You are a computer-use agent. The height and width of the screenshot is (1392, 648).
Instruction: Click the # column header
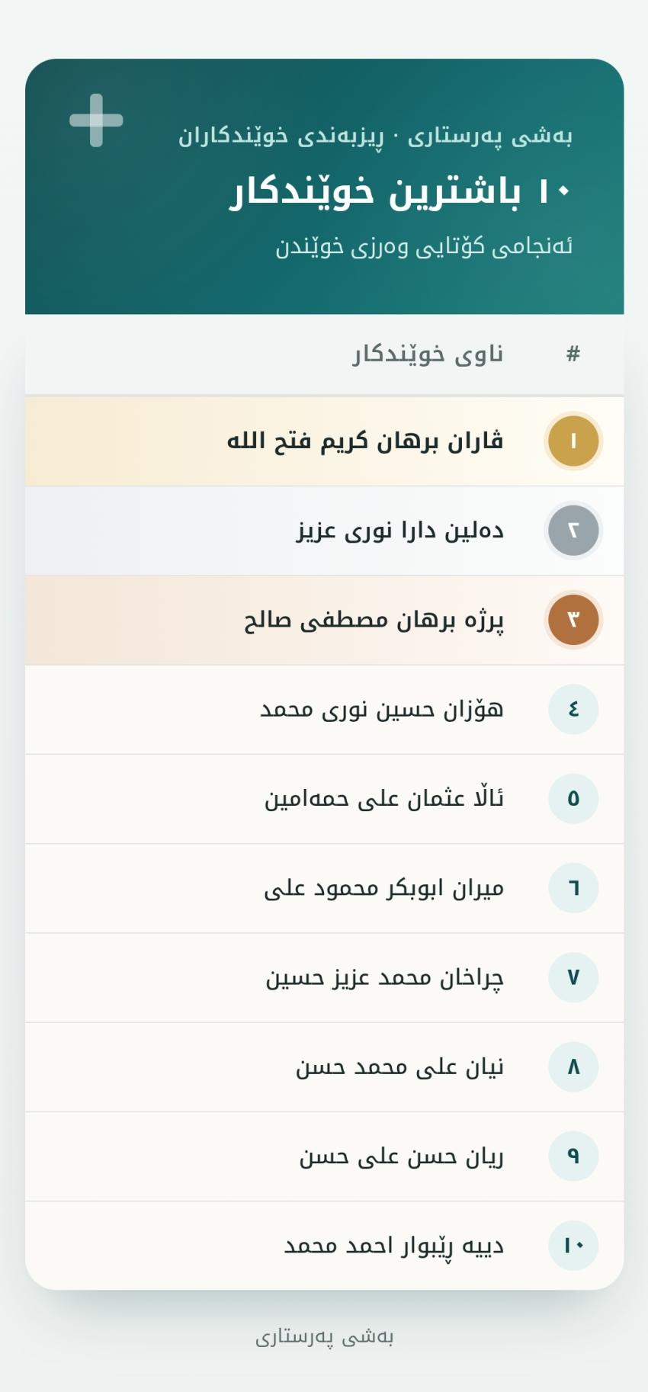pos(573,354)
